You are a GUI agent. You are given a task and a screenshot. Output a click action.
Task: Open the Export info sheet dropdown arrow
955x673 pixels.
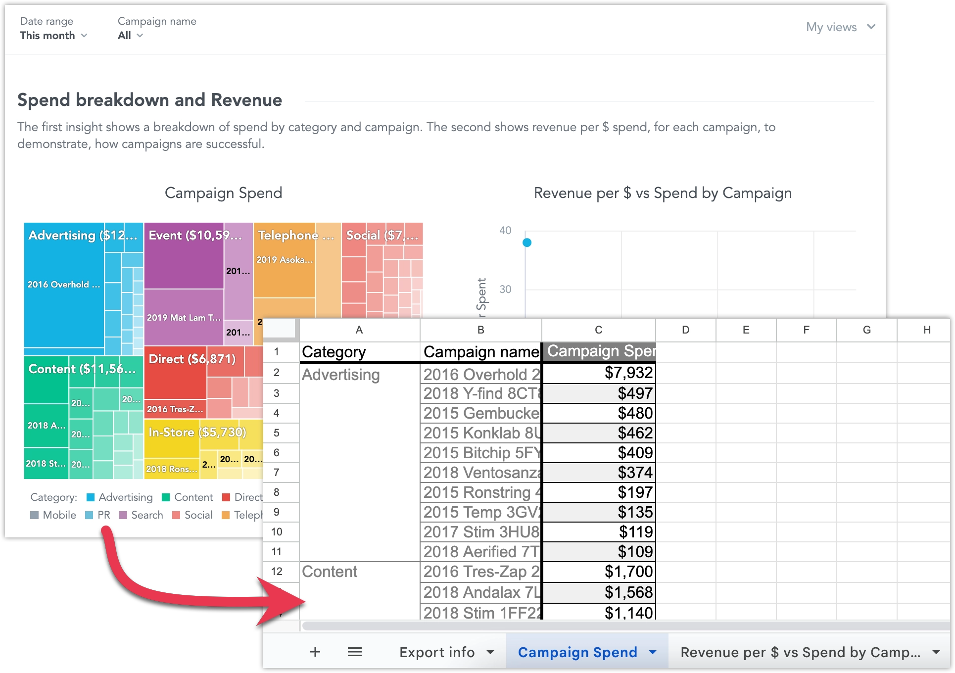[490, 652]
